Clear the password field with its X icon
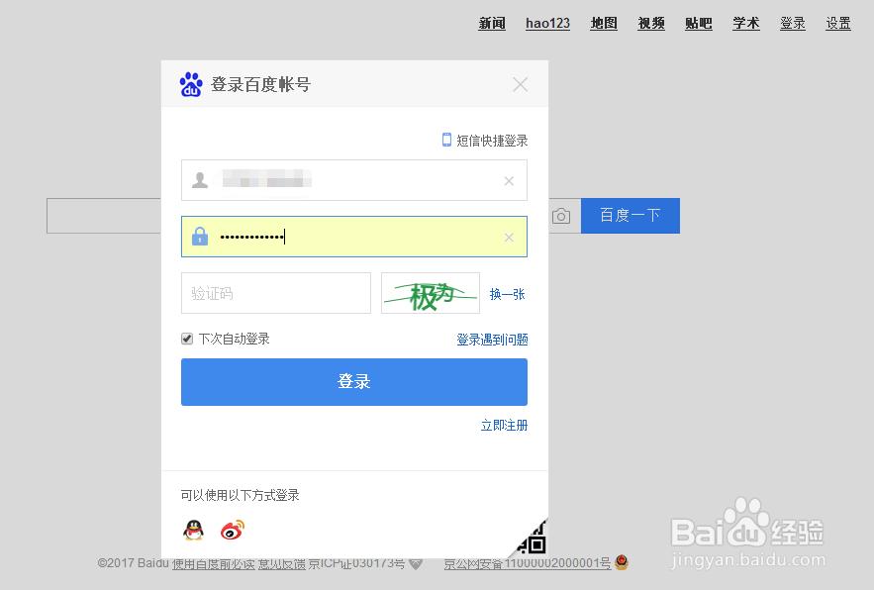874x590 pixels. click(509, 238)
